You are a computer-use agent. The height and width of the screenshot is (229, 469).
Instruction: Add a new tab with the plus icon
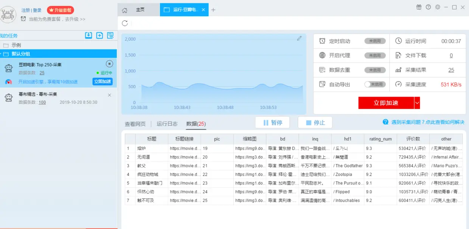tap(213, 10)
